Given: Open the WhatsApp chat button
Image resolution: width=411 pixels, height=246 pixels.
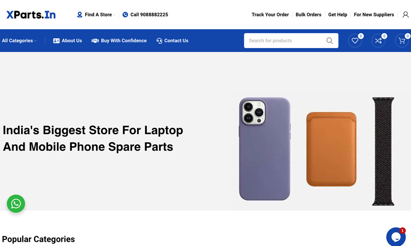Looking at the screenshot, I should [x=16, y=203].
